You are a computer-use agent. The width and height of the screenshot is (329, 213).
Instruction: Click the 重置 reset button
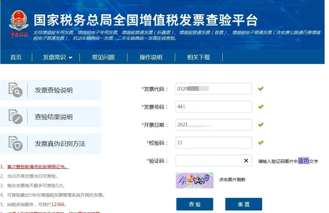244,204
